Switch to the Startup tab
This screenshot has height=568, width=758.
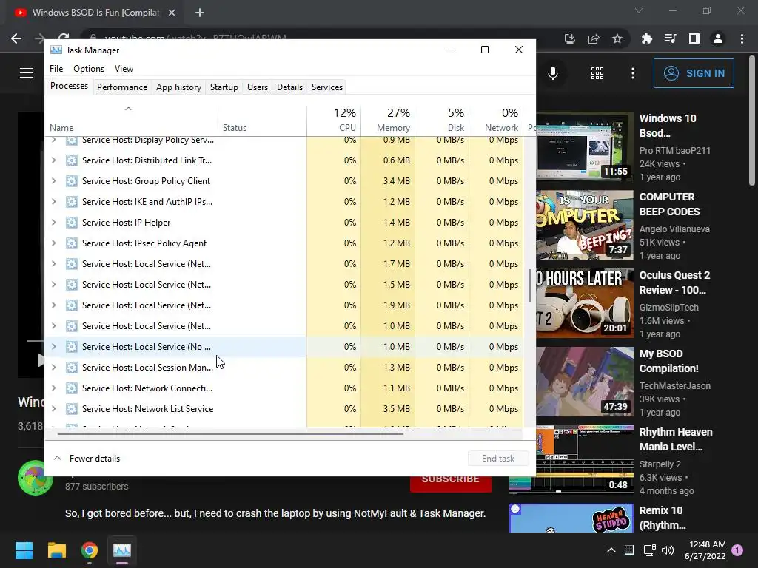click(224, 87)
